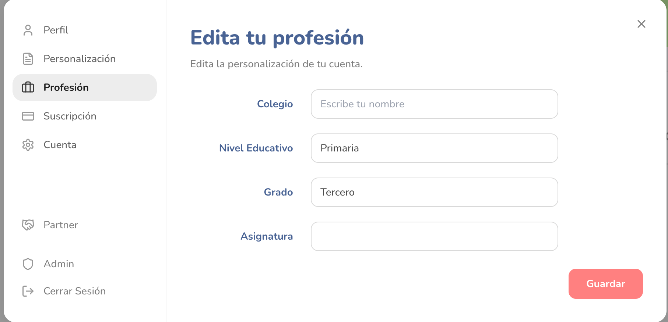
Task: Click the Cuenta gear icon
Action: coord(28,145)
